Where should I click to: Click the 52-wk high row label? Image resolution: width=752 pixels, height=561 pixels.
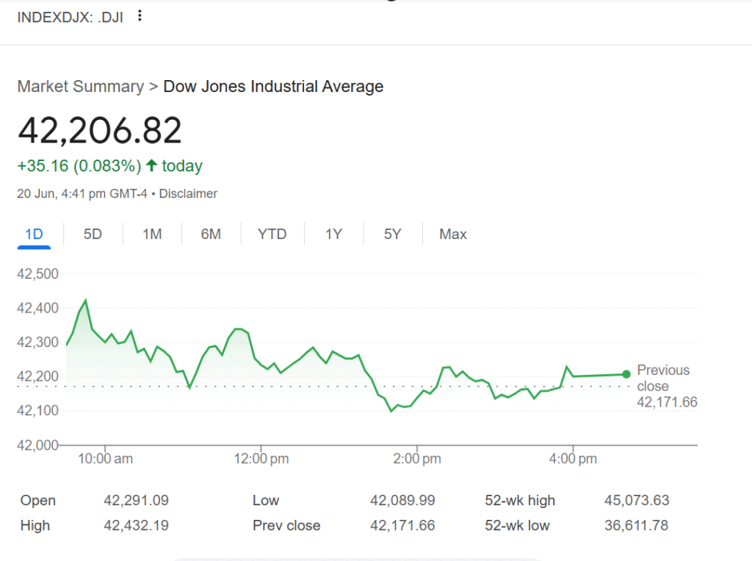point(520,501)
